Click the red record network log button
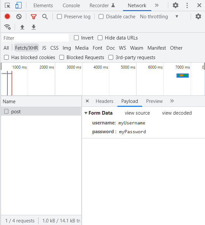This screenshot has height=225, width=205. [7, 17]
